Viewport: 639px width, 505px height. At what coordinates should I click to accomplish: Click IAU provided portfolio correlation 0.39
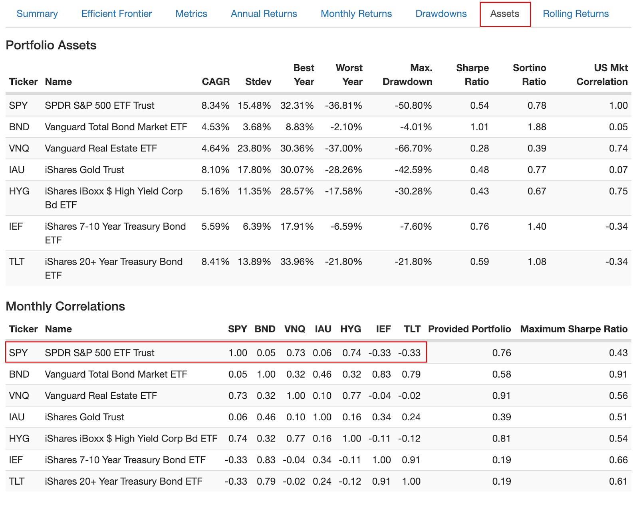[x=502, y=417]
